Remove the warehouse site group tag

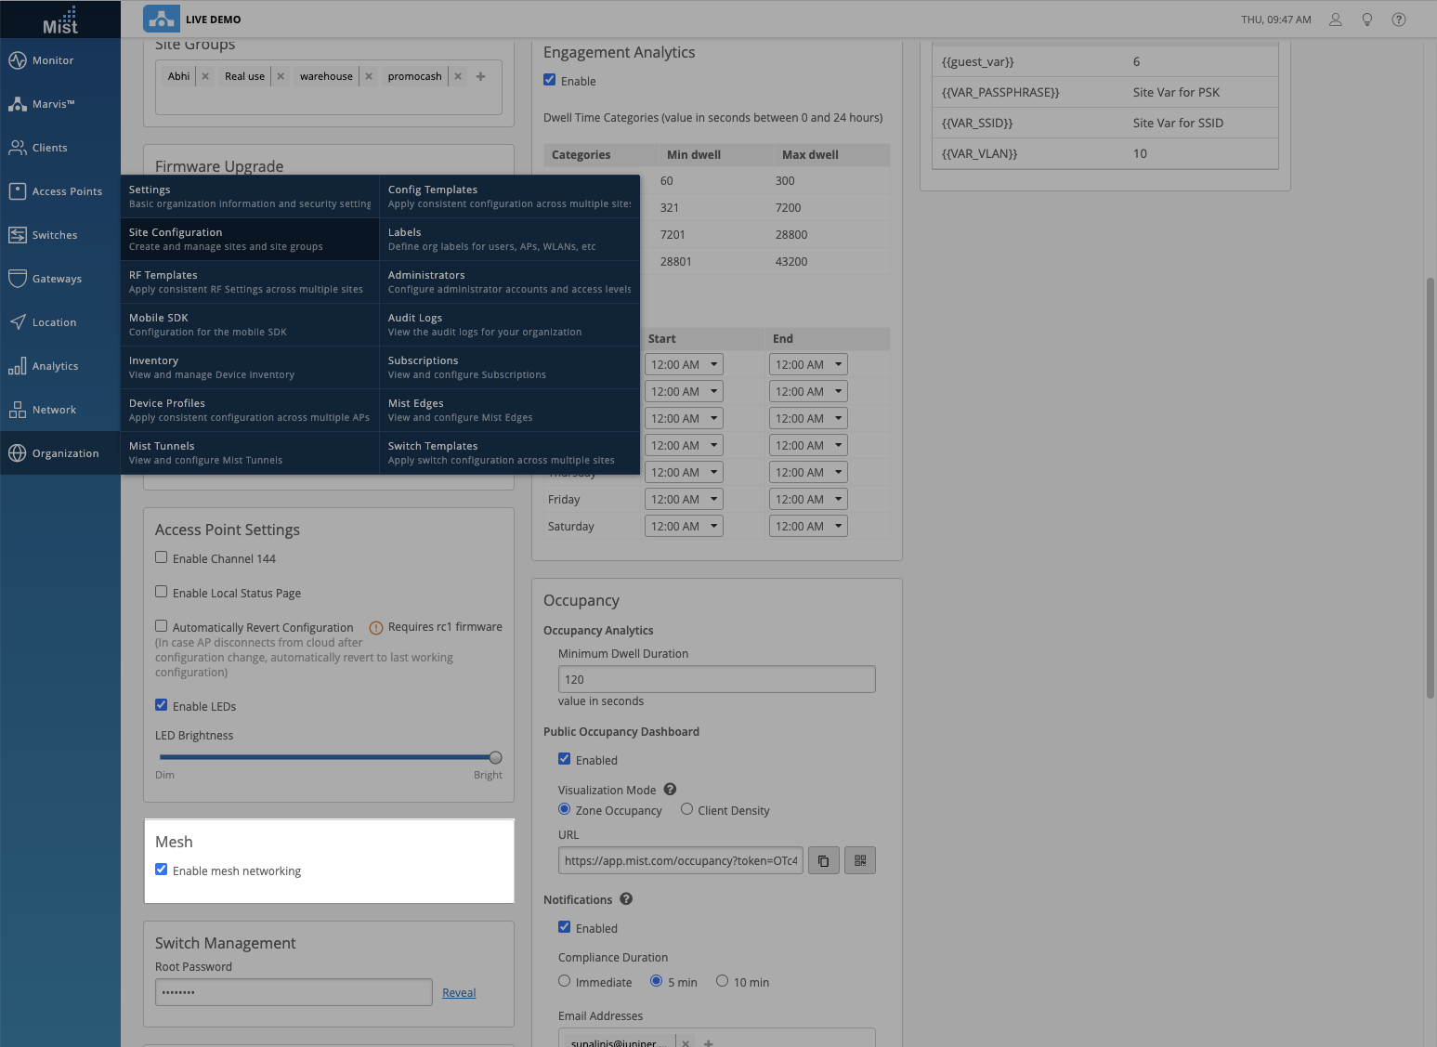point(369,76)
